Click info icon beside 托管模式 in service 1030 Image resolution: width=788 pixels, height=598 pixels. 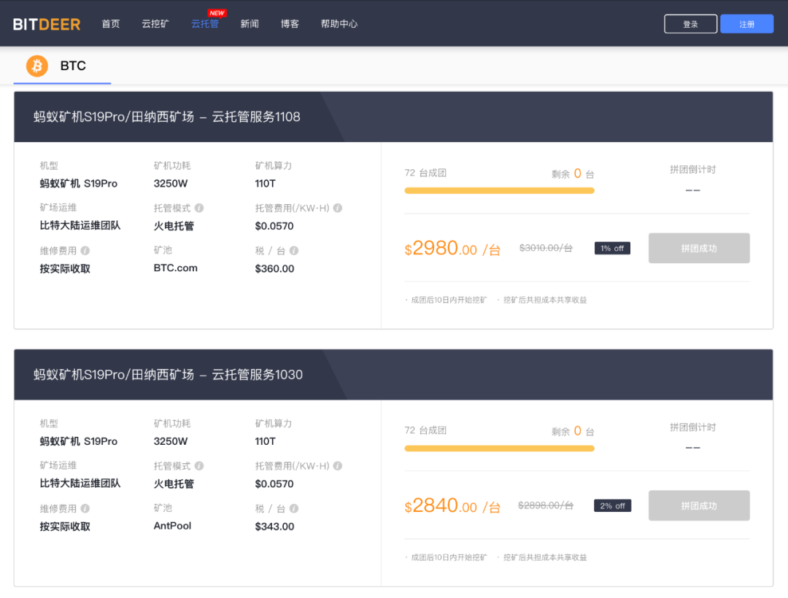(x=199, y=465)
